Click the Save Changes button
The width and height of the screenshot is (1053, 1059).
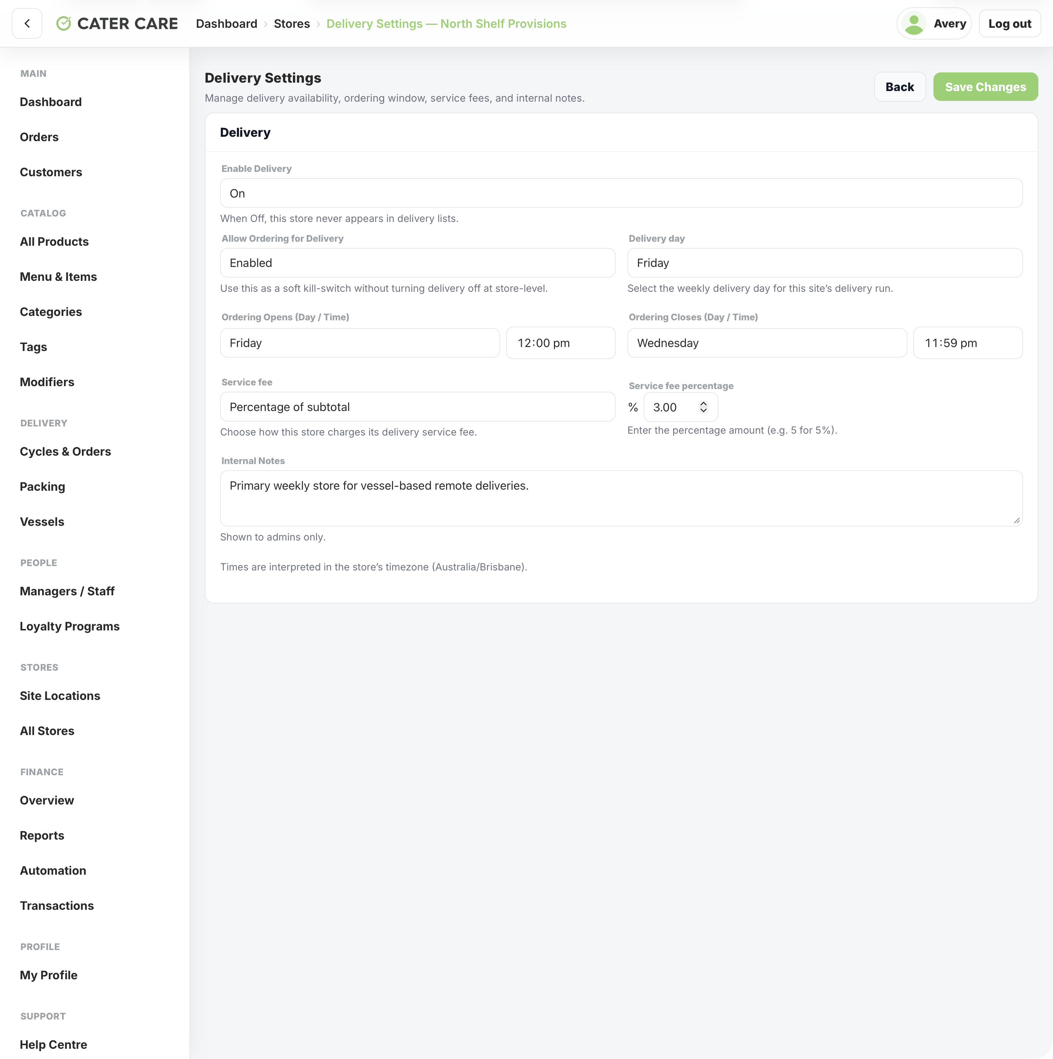pos(985,87)
